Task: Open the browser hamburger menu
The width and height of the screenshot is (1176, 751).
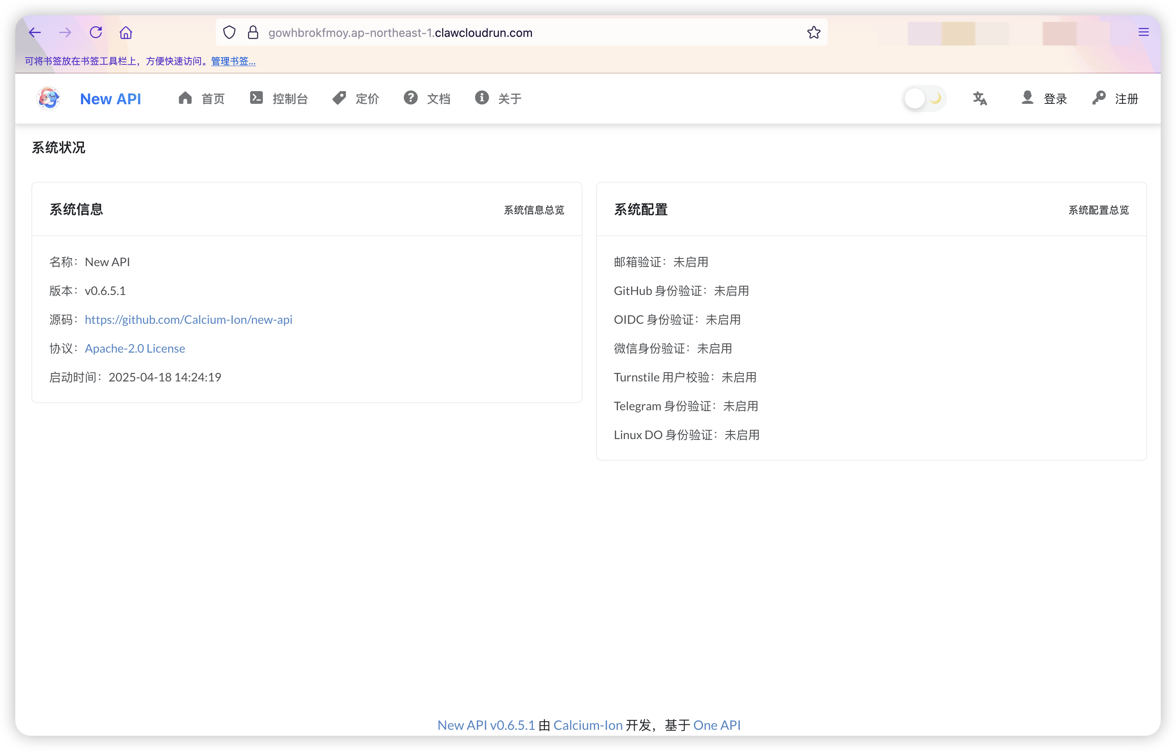Action: pos(1143,32)
